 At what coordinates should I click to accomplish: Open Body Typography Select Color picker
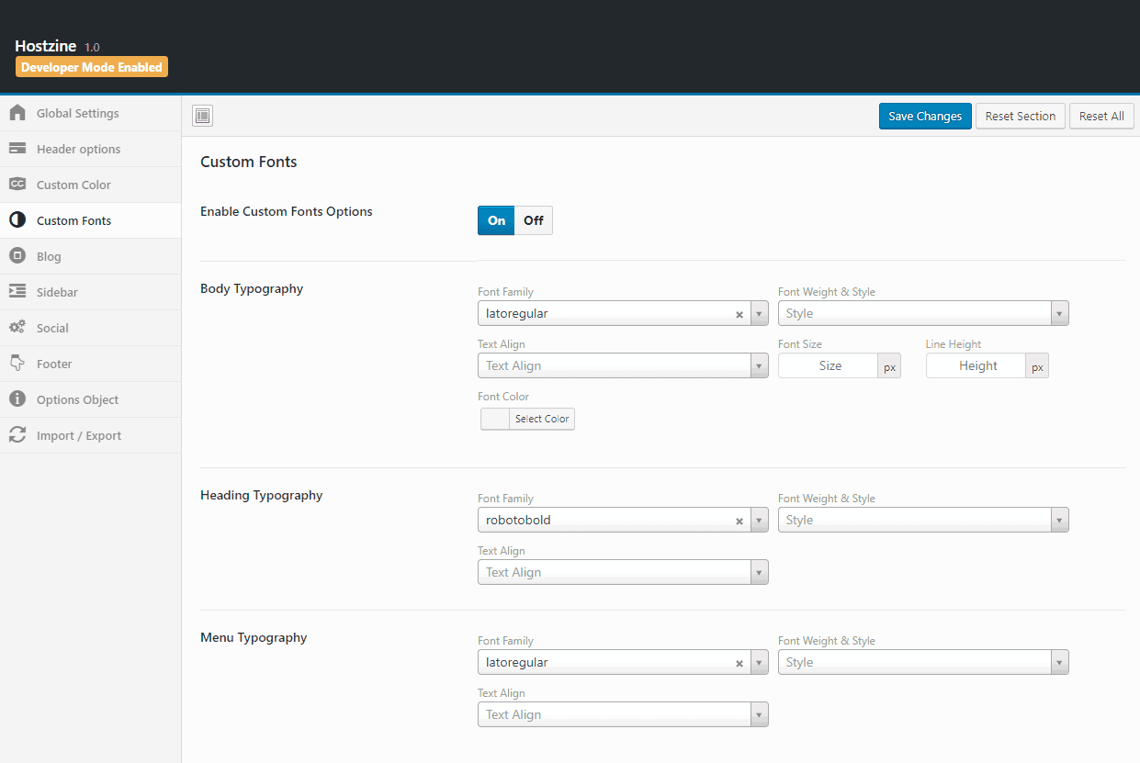(x=528, y=419)
